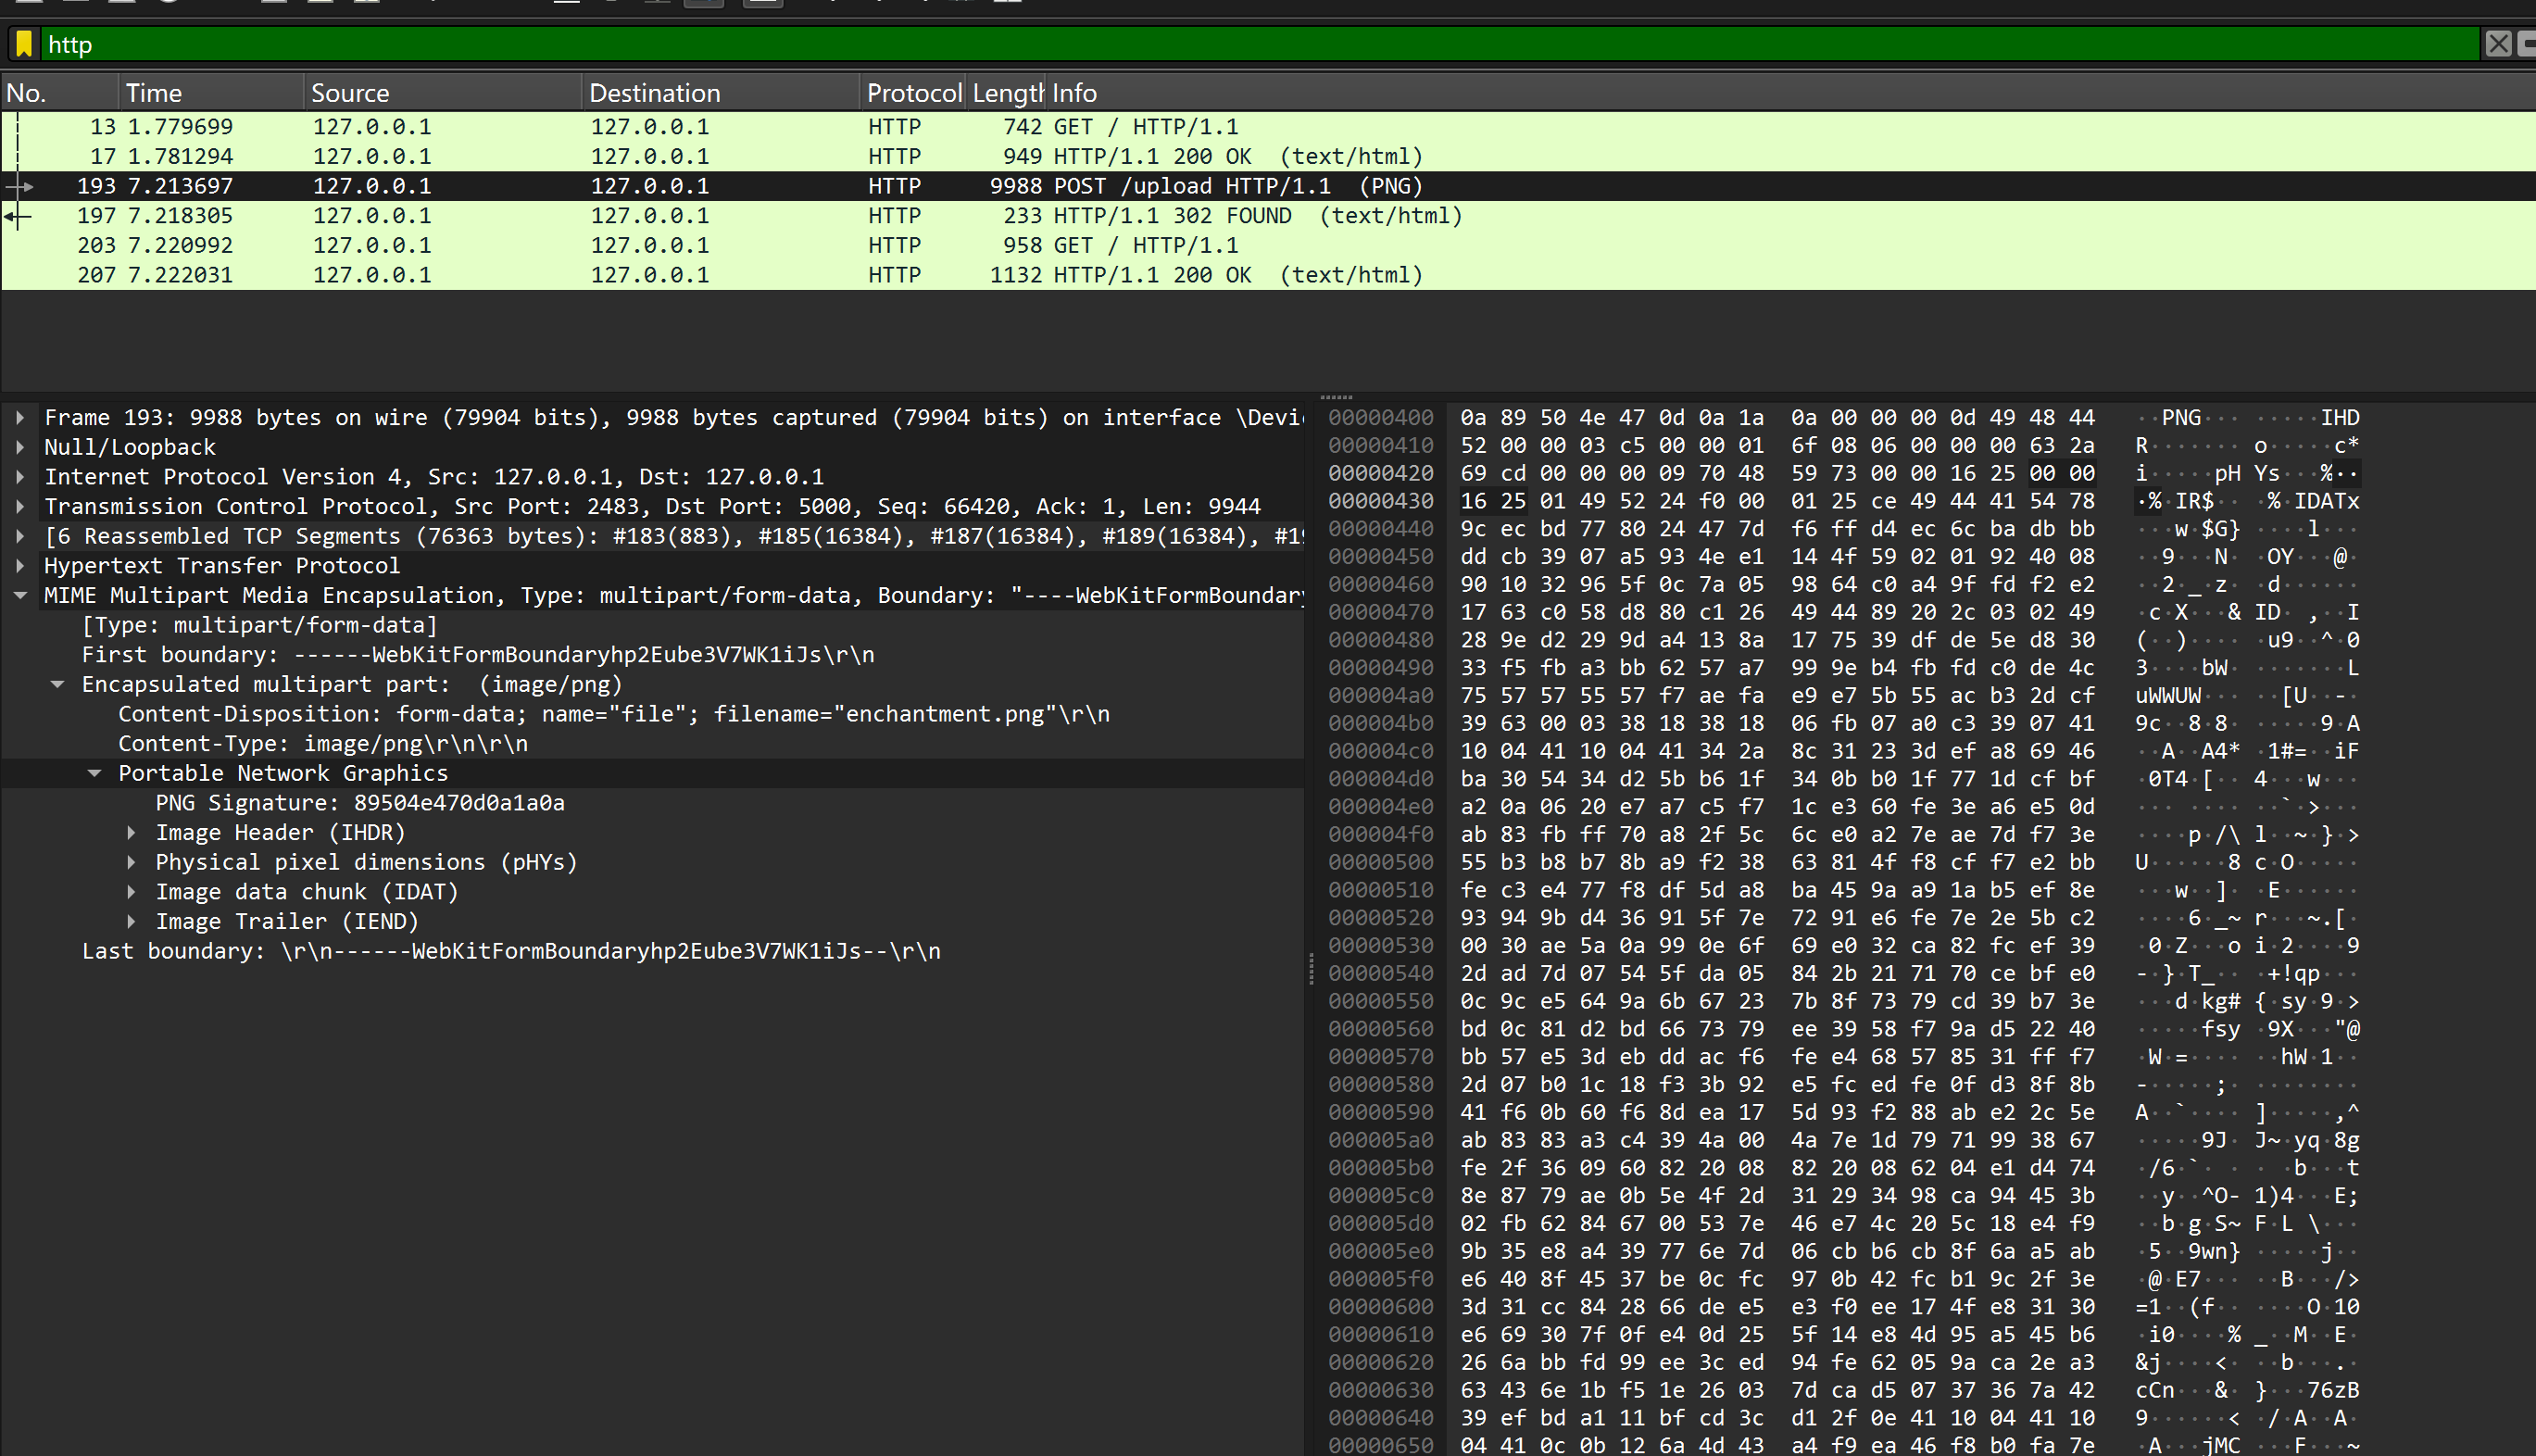The height and width of the screenshot is (1456, 2536).
Task: Select the Content-Disposition filename line
Action: (x=613, y=714)
